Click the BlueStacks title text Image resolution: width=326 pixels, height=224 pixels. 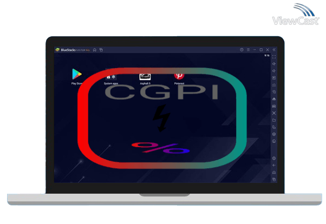[68, 50]
